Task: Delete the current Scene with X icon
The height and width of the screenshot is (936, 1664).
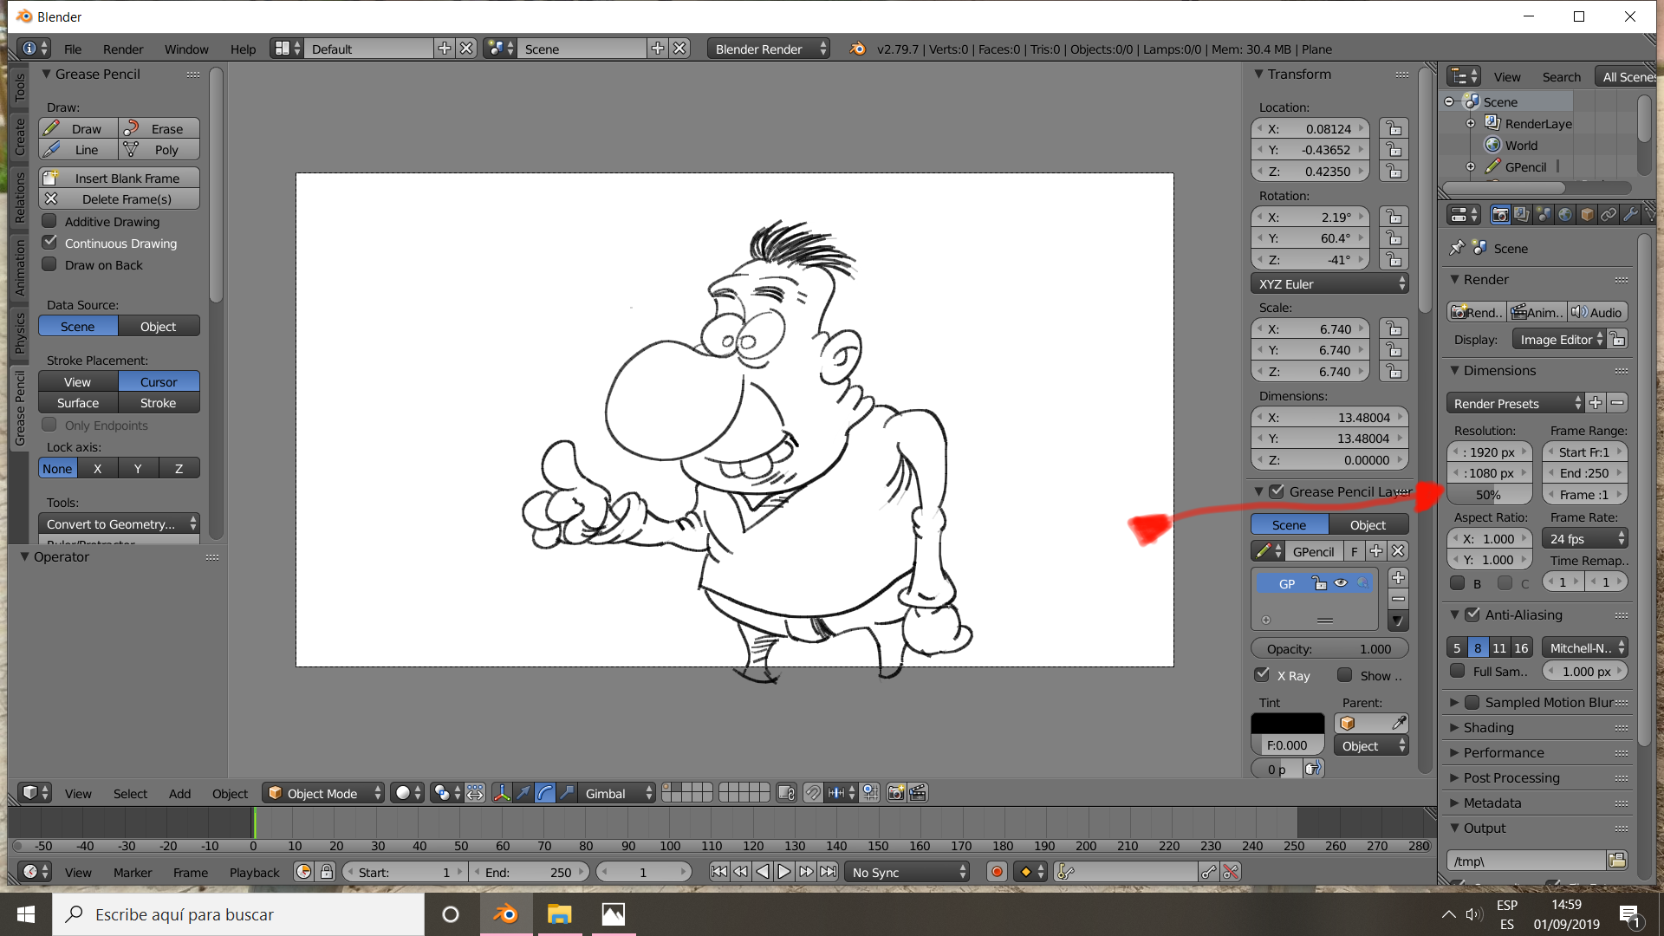Action: 680,49
